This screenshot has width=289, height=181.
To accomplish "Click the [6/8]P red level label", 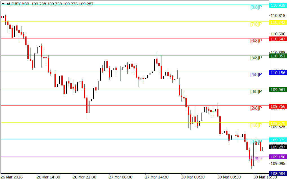I will [x=256, y=41].
